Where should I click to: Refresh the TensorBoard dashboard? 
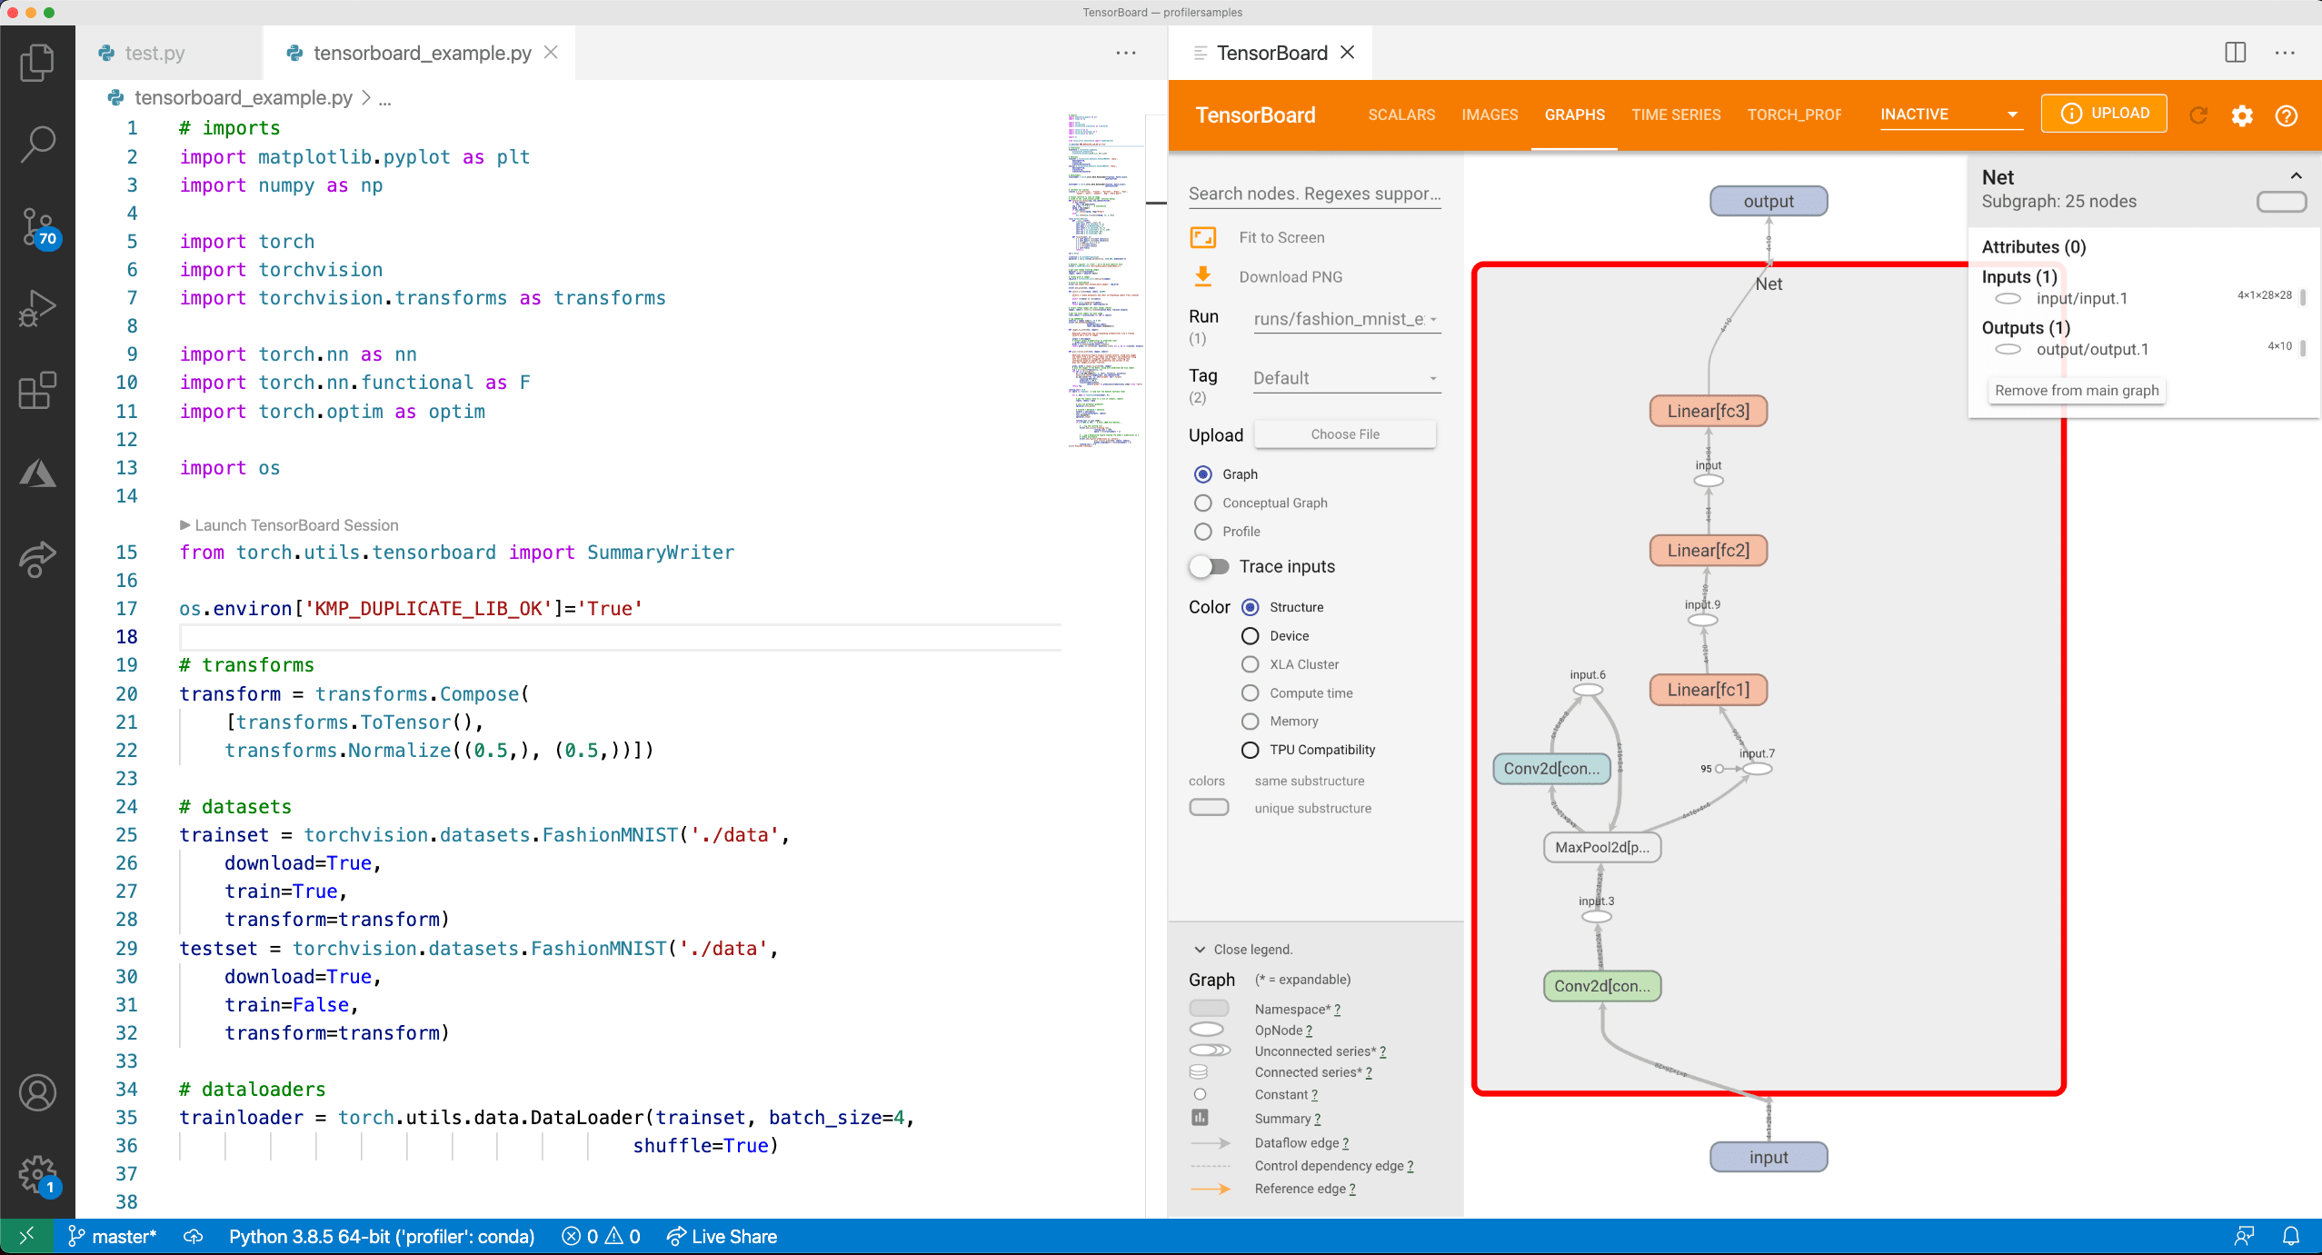[2198, 115]
